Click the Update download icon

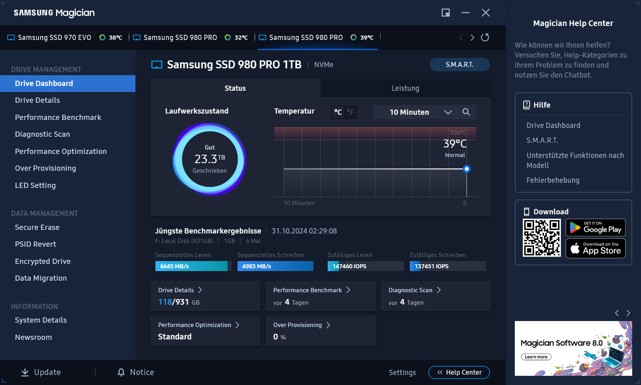pos(25,372)
